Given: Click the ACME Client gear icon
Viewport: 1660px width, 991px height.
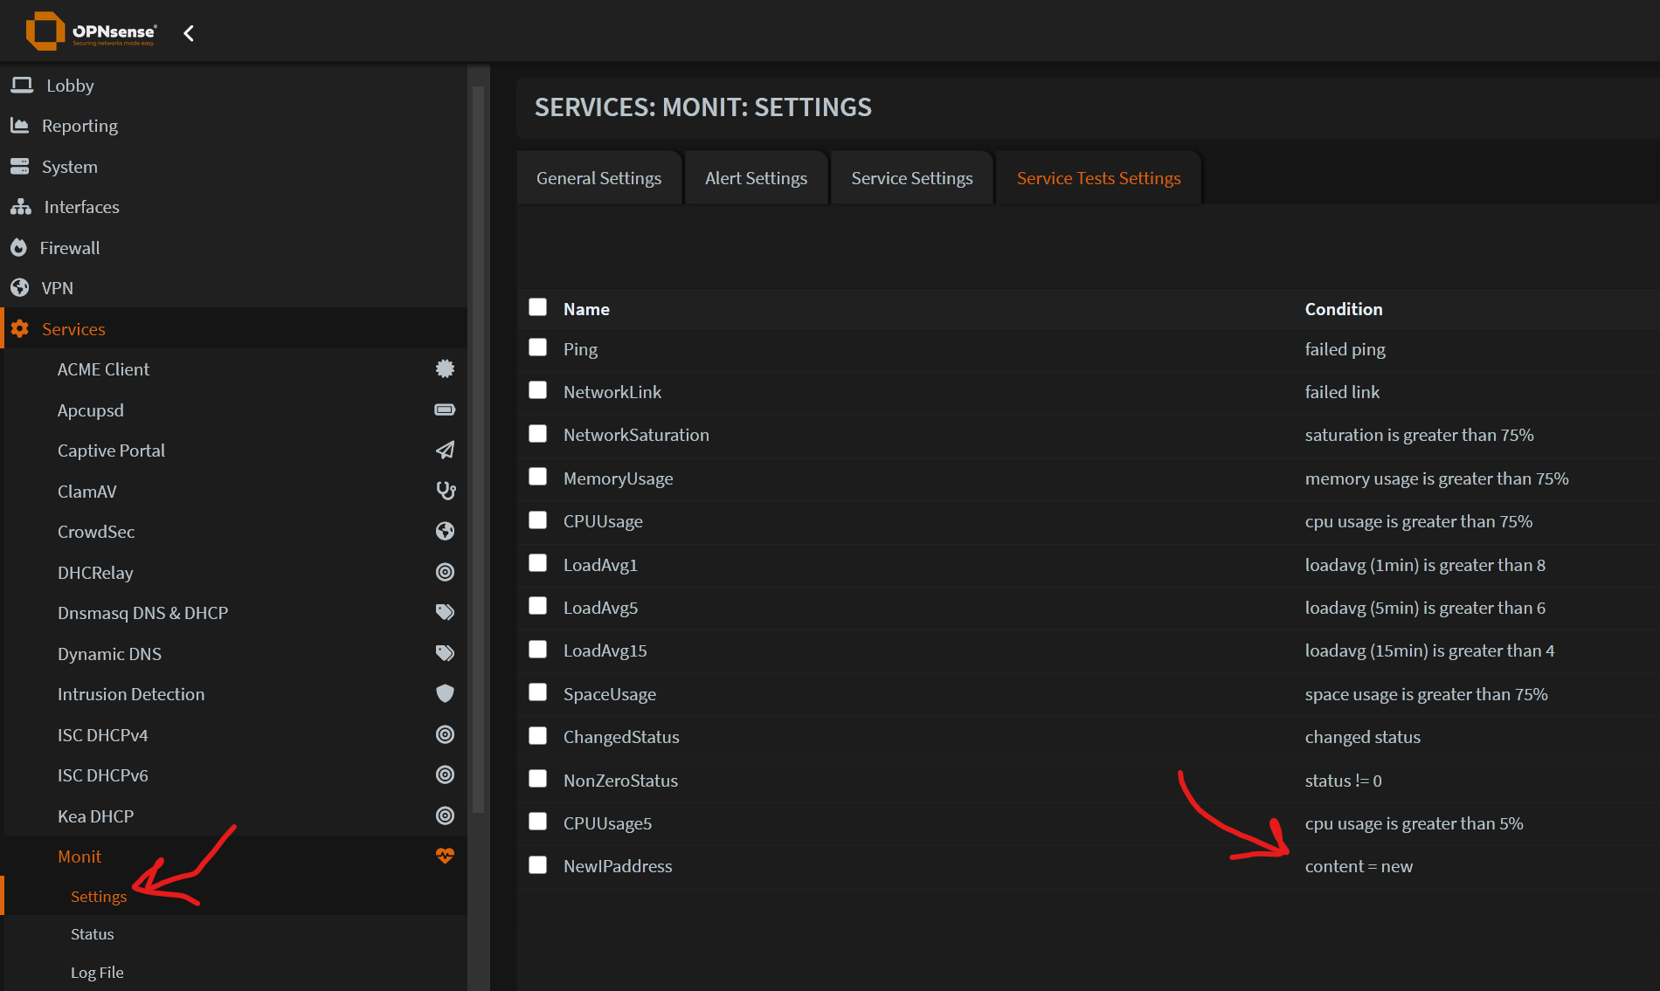Looking at the screenshot, I should click(446, 368).
